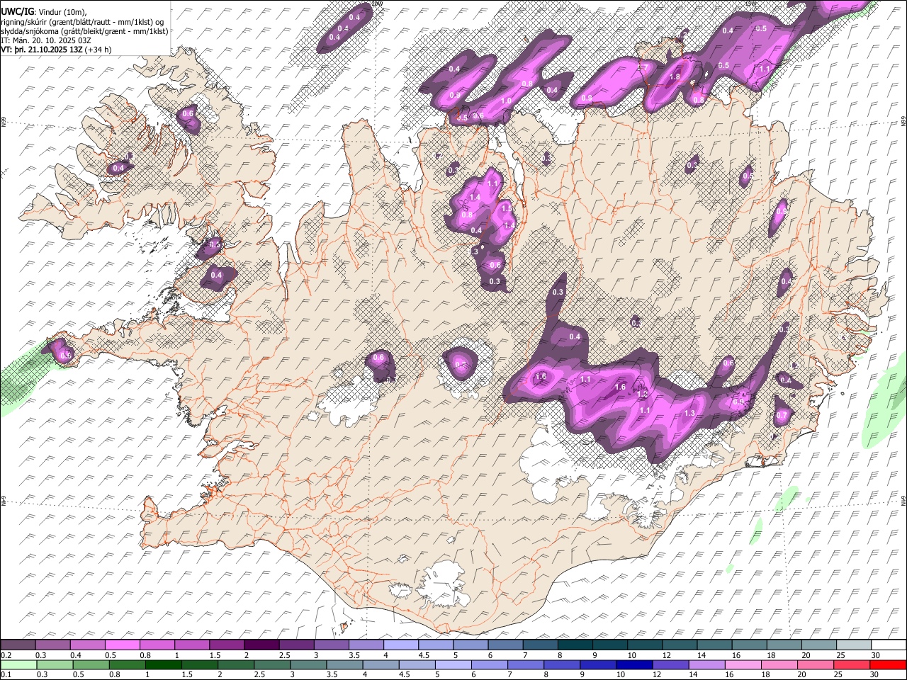
Task: Pick top-row dark purple swatch between 2 and 2.5
Action: click(261, 645)
